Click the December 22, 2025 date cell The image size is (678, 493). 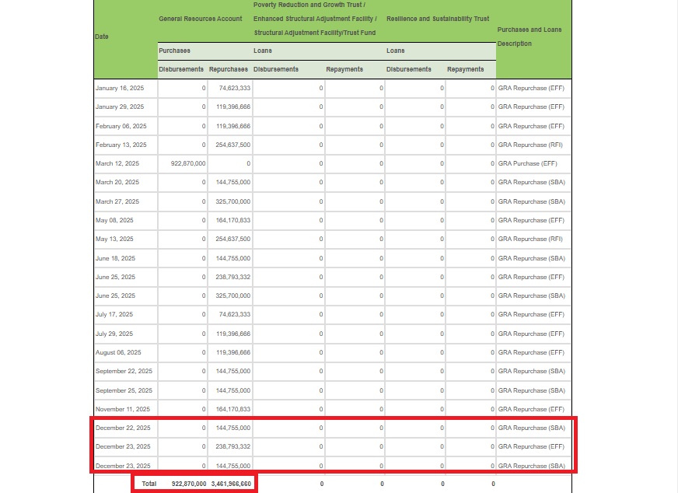123,428
